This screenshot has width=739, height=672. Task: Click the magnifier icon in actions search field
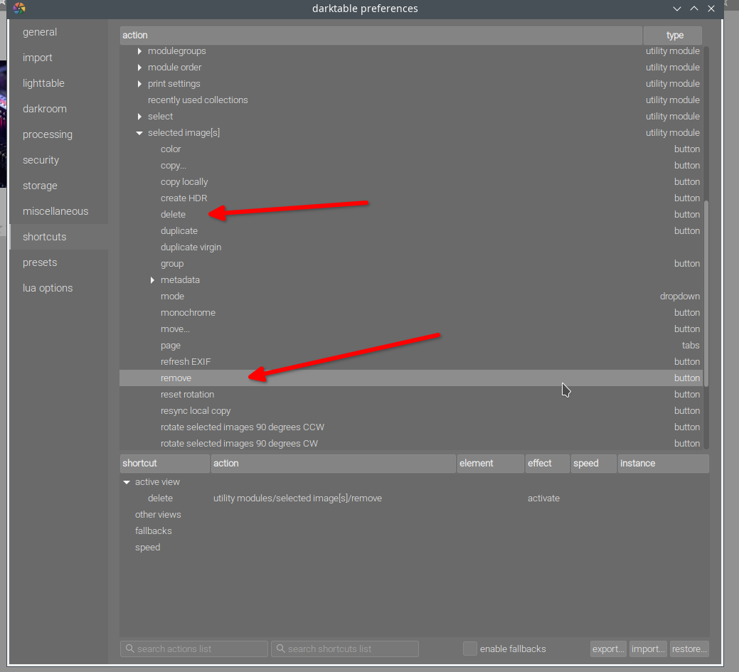click(x=129, y=649)
